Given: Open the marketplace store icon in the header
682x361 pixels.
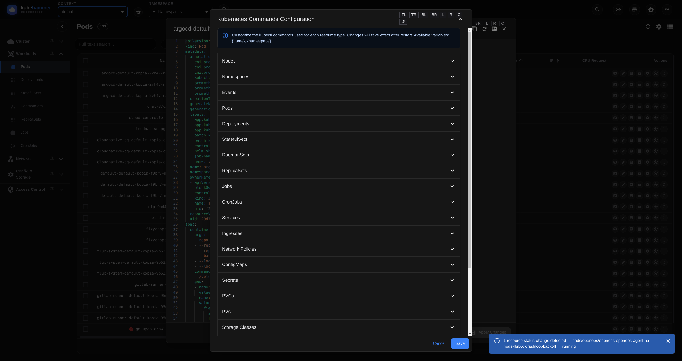Looking at the screenshot, I should (x=635, y=10).
